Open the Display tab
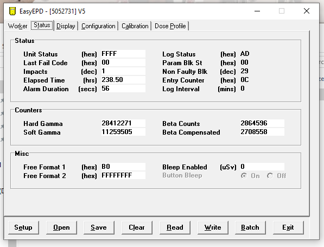 (66, 26)
